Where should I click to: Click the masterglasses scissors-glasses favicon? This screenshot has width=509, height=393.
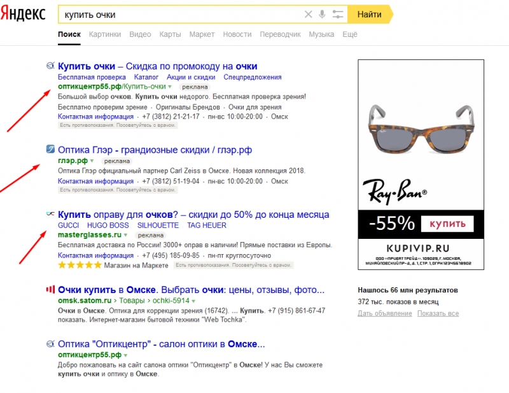pyautogui.click(x=50, y=214)
